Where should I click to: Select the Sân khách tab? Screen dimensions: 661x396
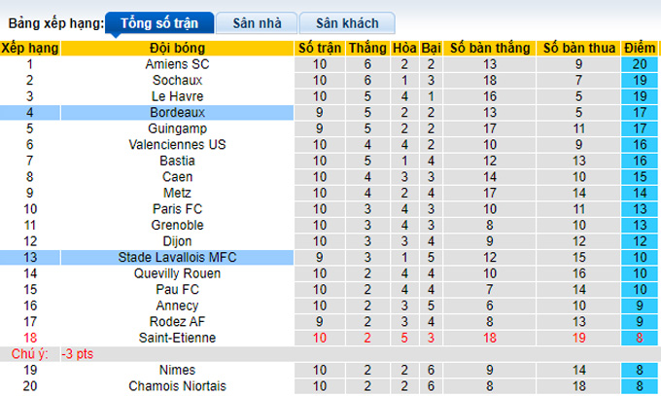coord(347,22)
